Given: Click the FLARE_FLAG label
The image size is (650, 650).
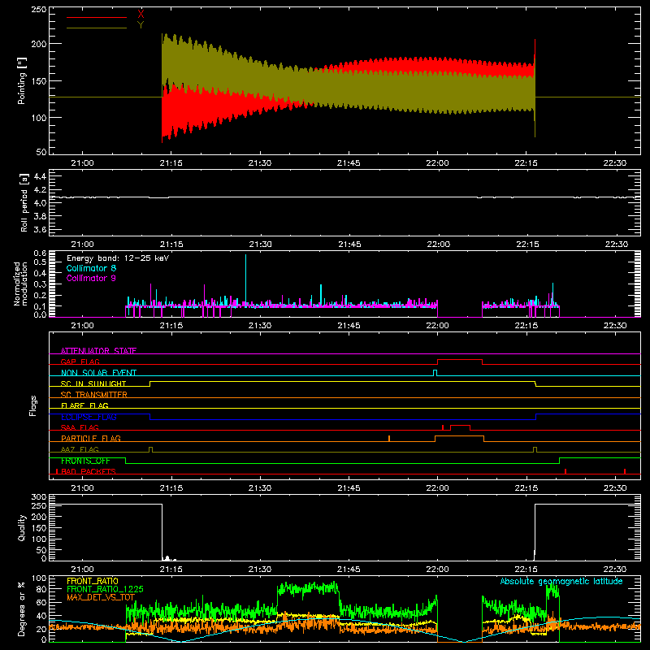Looking at the screenshot, I should [x=84, y=405].
